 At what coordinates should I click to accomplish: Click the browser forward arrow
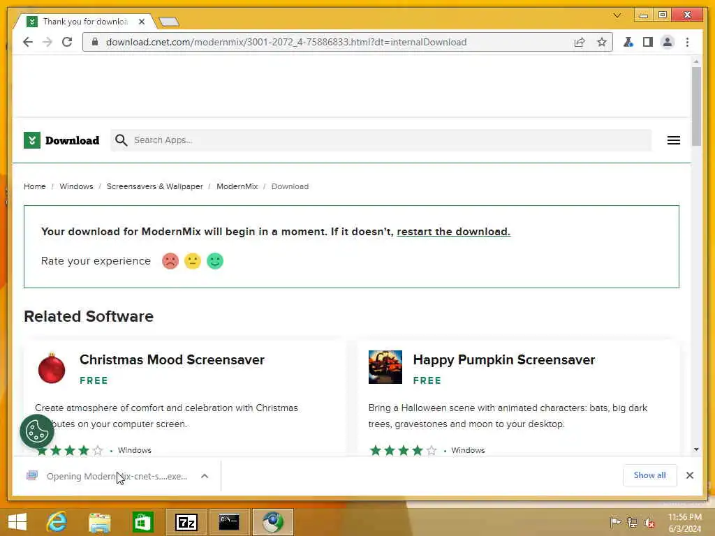click(x=47, y=42)
